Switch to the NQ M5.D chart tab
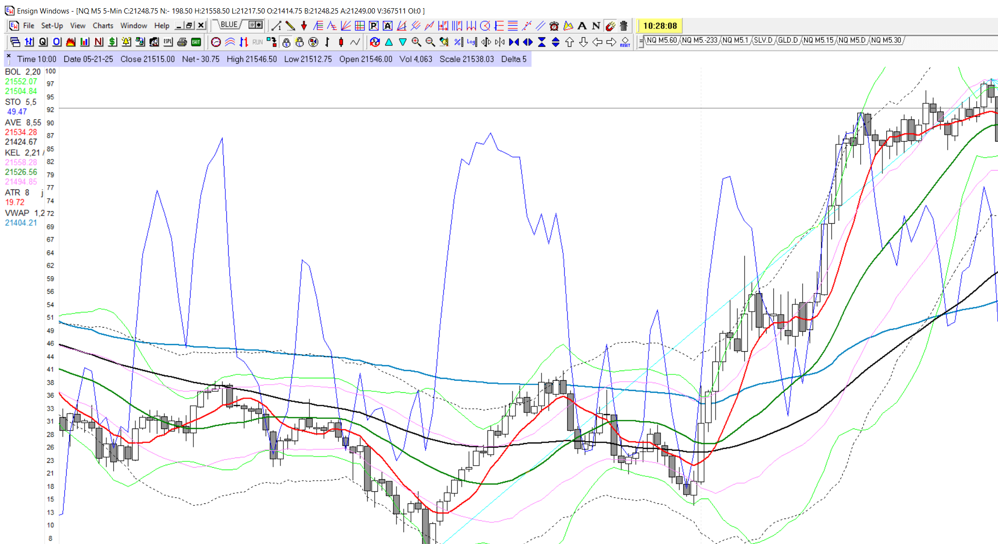 coord(851,41)
